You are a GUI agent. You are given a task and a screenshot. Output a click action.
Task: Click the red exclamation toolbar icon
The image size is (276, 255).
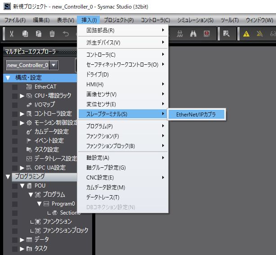coord(207,33)
